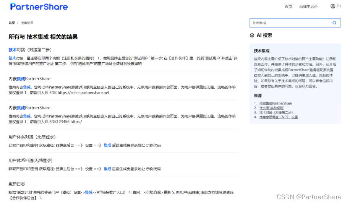Click the text JS SDK123456 https:/

[x=63, y=122]
